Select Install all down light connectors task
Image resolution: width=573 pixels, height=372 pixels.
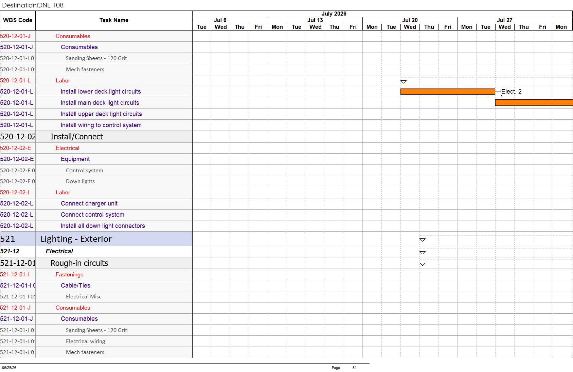click(x=96, y=226)
